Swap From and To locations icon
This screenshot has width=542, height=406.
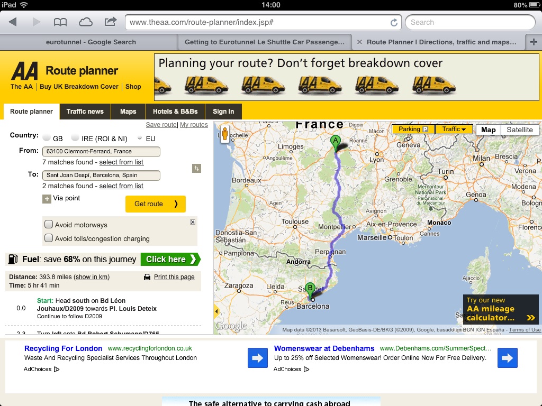click(x=196, y=169)
